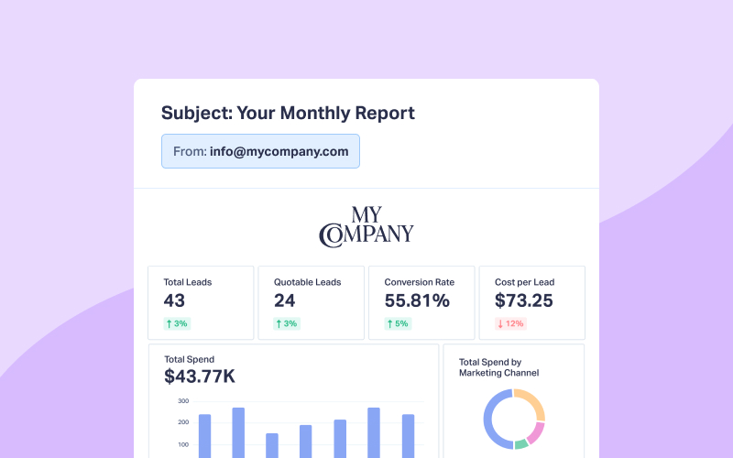
Task: Click the Quotable Leads 3% up badge
Action: point(287,323)
